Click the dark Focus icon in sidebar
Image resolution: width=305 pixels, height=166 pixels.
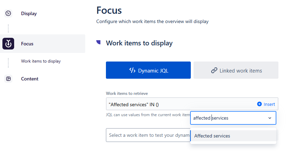8,44
